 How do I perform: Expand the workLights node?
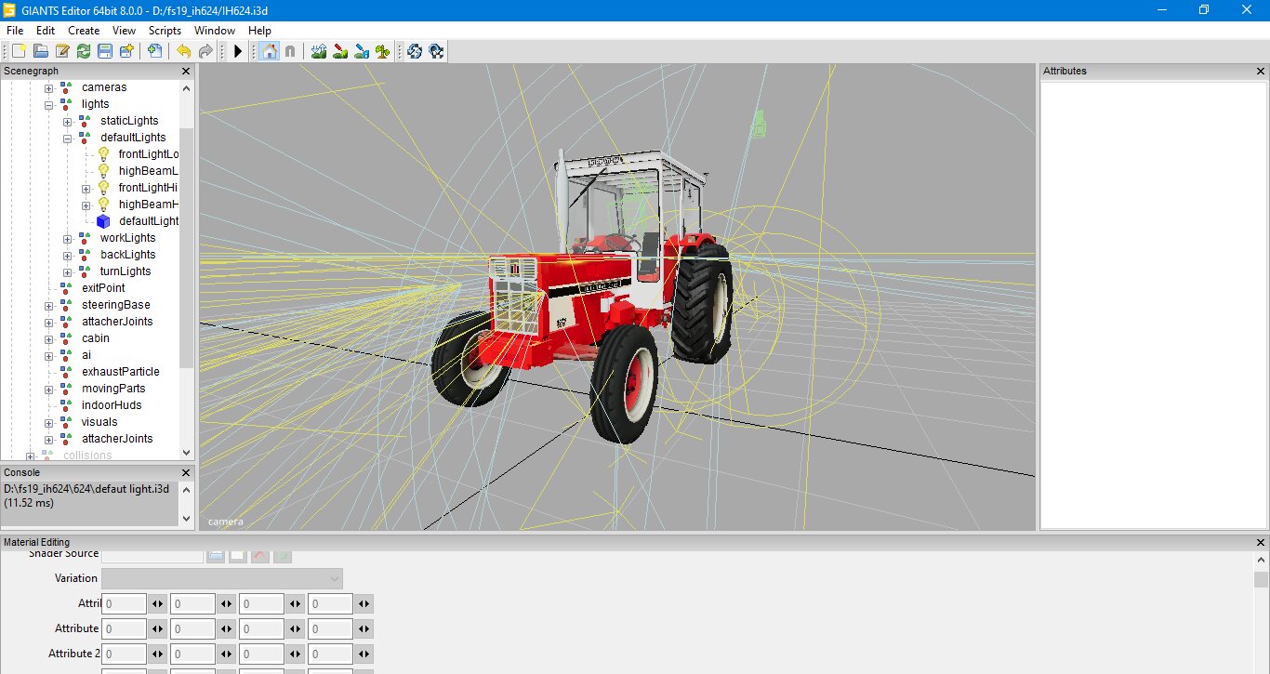point(67,238)
